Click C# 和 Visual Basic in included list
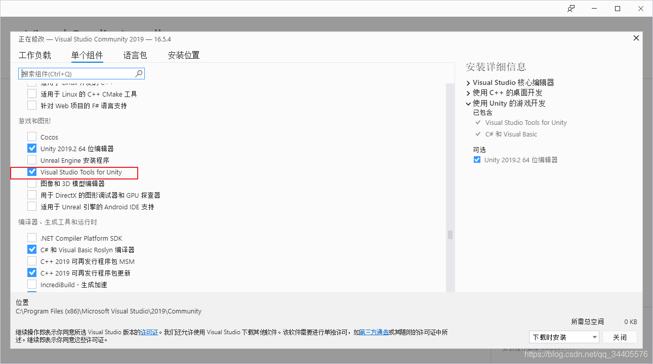This screenshot has width=653, height=364. point(511,134)
